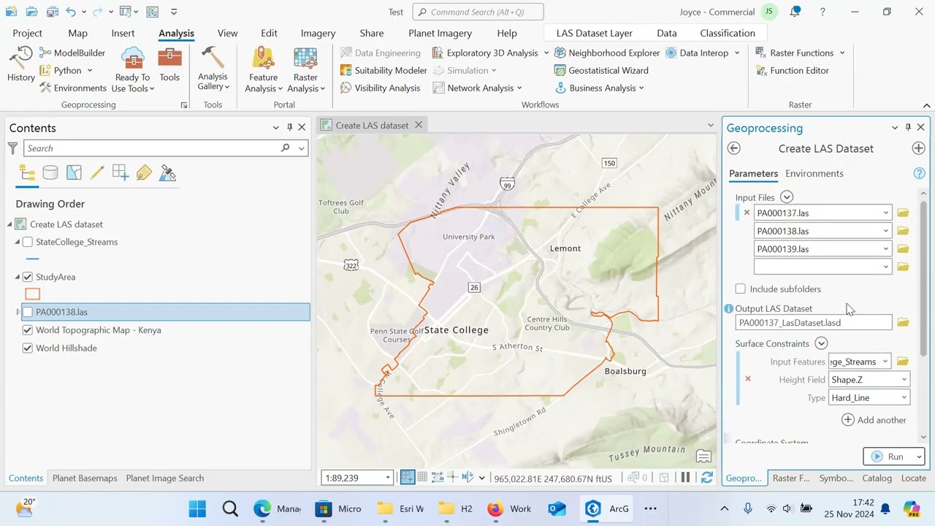
Task: Toggle World Topographic Map - Kenya visibility
Action: [x=28, y=330]
